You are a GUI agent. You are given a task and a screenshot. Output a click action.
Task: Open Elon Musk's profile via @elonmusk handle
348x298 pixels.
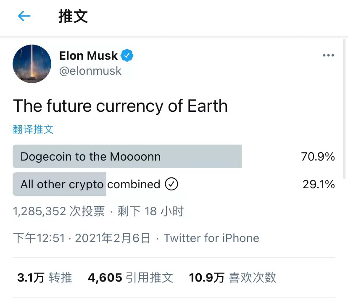[90, 71]
